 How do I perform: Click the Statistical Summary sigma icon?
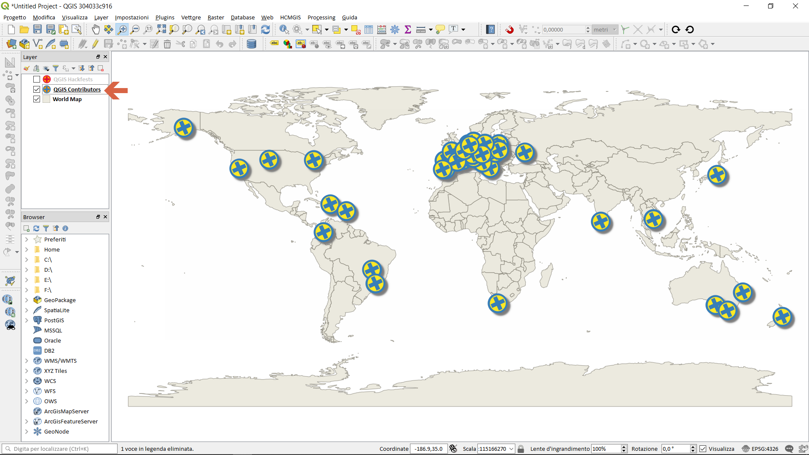pyautogui.click(x=407, y=29)
